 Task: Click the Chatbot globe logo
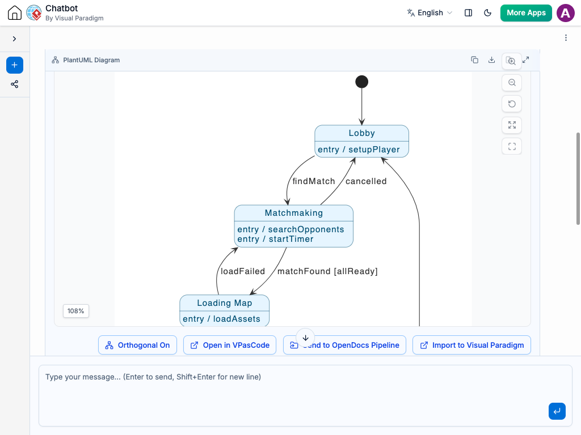(x=34, y=12)
